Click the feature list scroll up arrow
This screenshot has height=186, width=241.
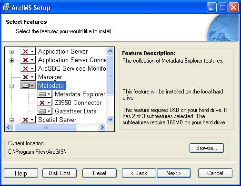[110, 51]
